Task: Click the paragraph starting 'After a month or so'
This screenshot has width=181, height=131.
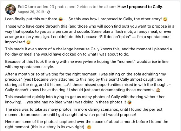Action: (x=88, y=82)
